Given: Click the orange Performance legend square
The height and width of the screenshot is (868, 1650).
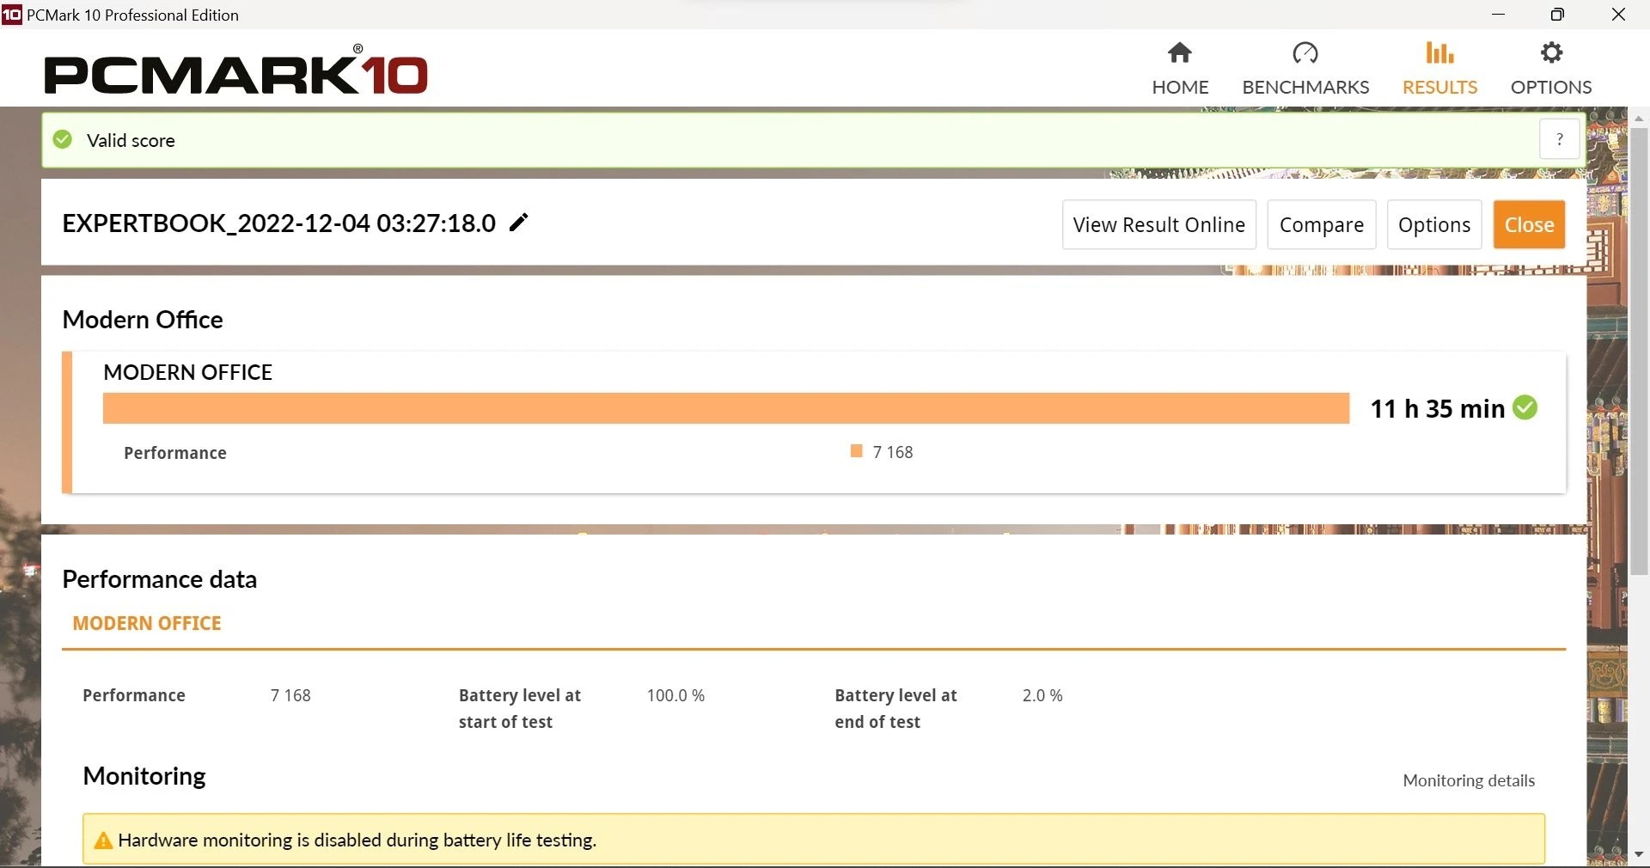Looking at the screenshot, I should click(x=856, y=451).
